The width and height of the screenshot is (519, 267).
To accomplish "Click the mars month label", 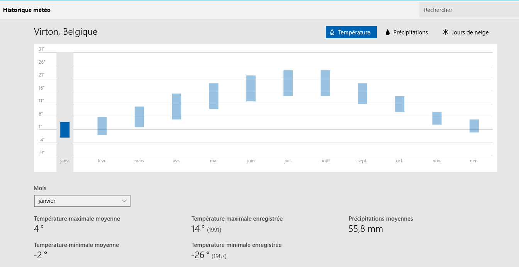I will pyautogui.click(x=139, y=161).
